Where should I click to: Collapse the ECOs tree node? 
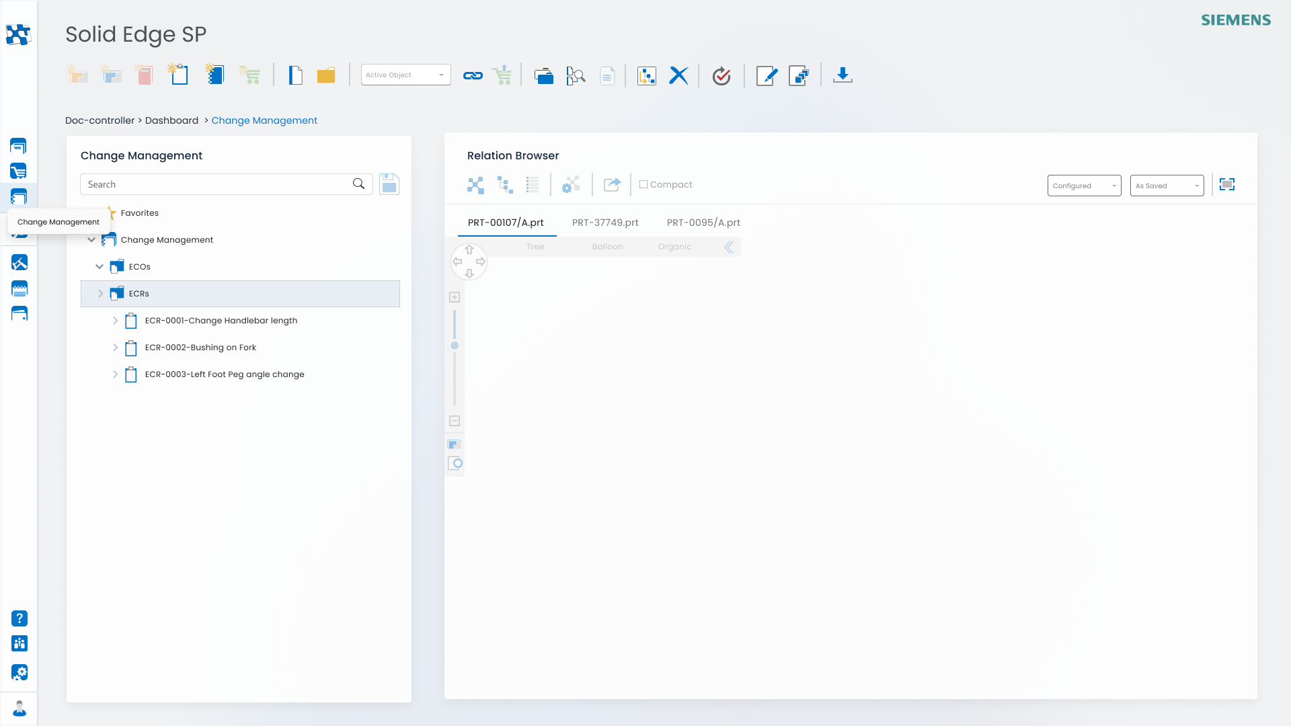(x=100, y=267)
